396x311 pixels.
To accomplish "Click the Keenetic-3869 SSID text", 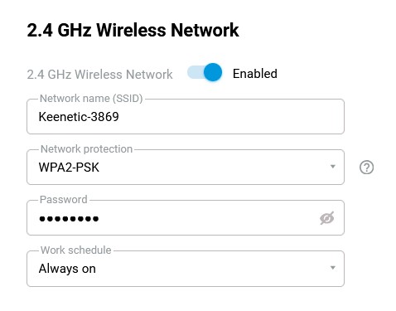I will point(79,117).
